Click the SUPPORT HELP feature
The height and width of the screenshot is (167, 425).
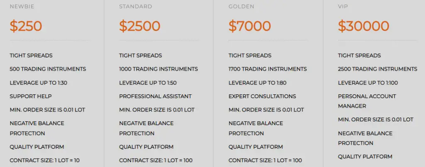[x=31, y=96]
